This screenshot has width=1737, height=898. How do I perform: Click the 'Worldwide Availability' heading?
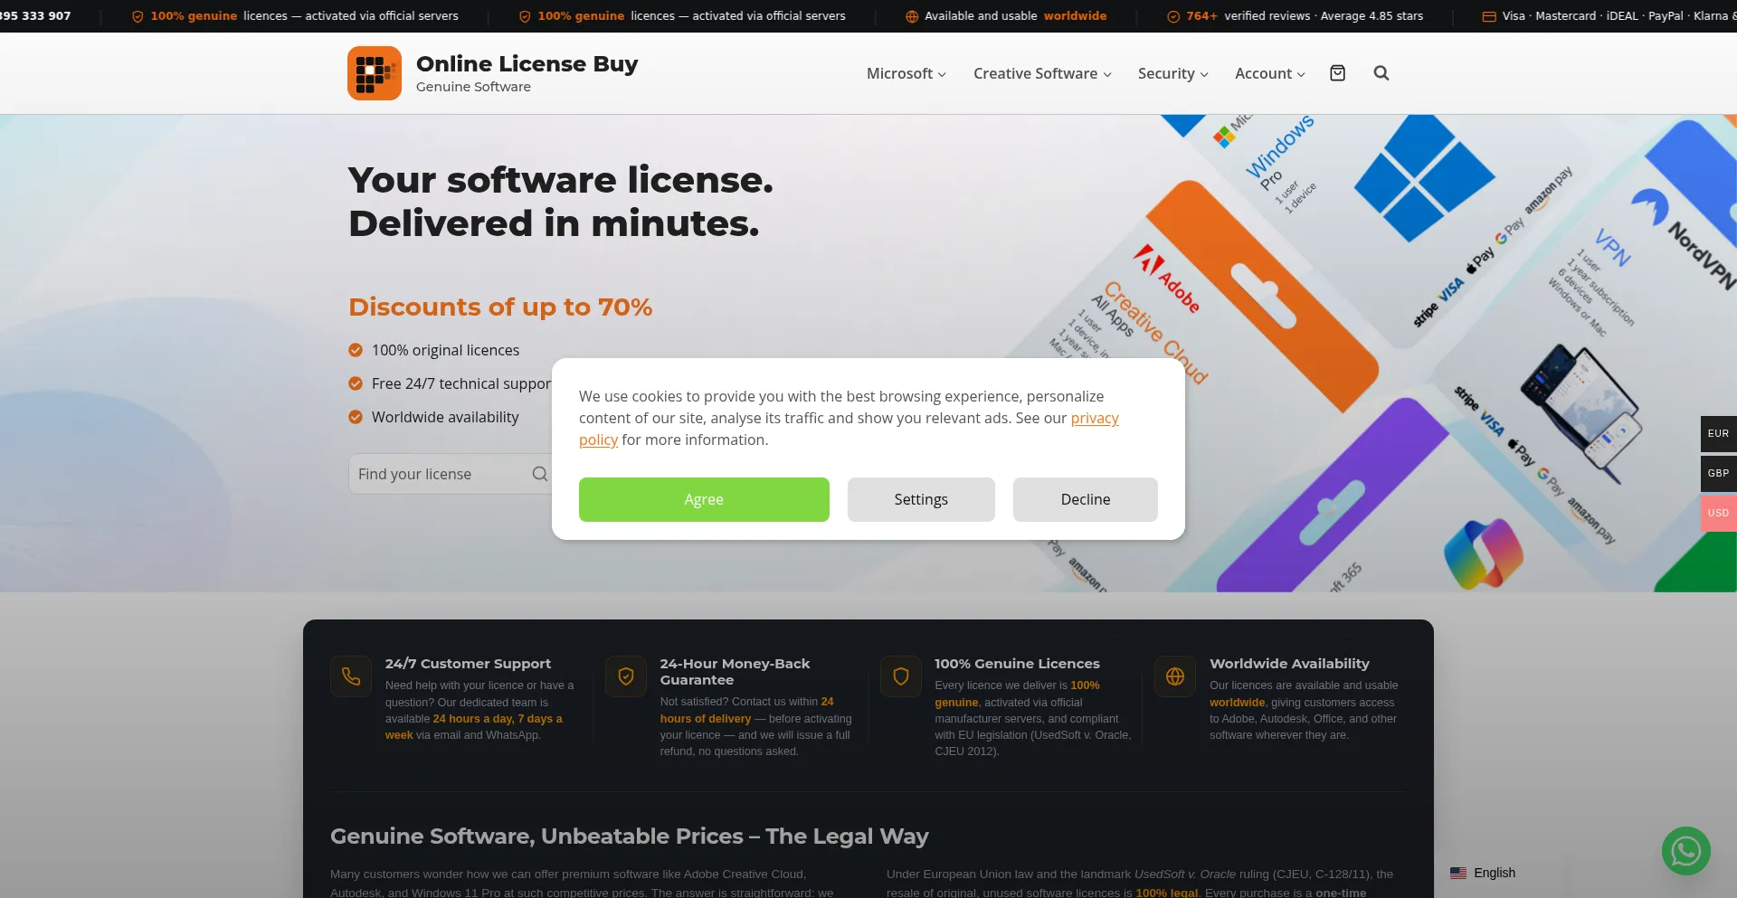click(x=1289, y=664)
